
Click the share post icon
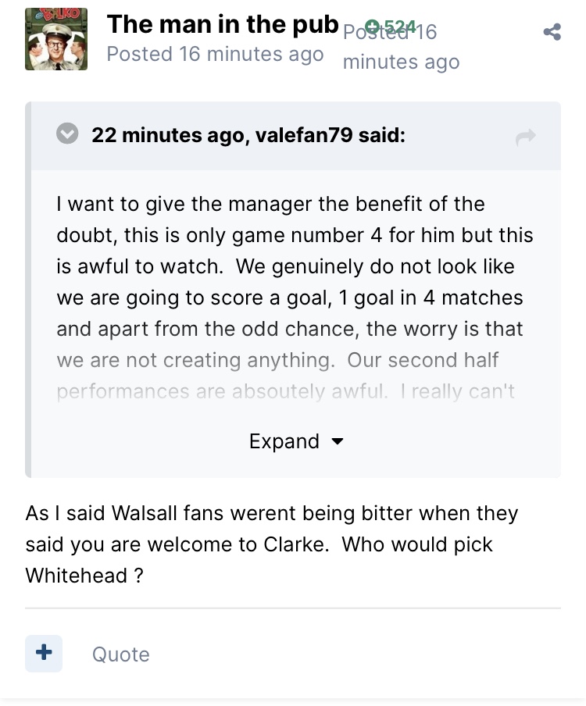pos(552,32)
